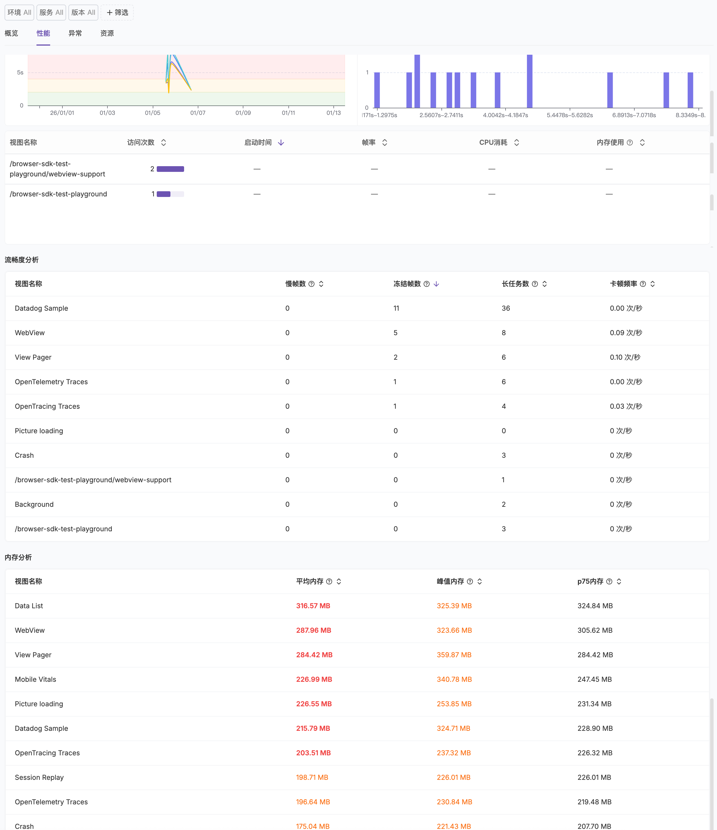Open the Datadog Sample row in 流畅度分析

(x=41, y=308)
